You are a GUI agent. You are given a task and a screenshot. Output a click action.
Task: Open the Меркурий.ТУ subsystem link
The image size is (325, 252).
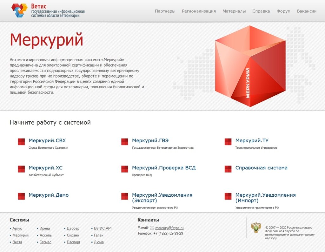[x=252, y=140]
